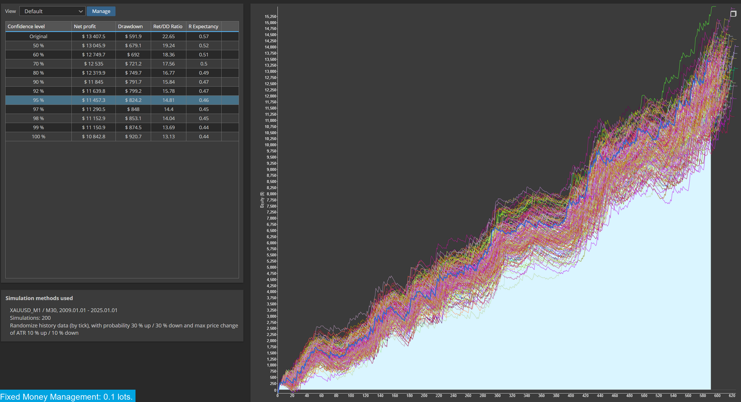Select the highlighted 95 % row
The width and height of the screenshot is (741, 402).
[122, 100]
